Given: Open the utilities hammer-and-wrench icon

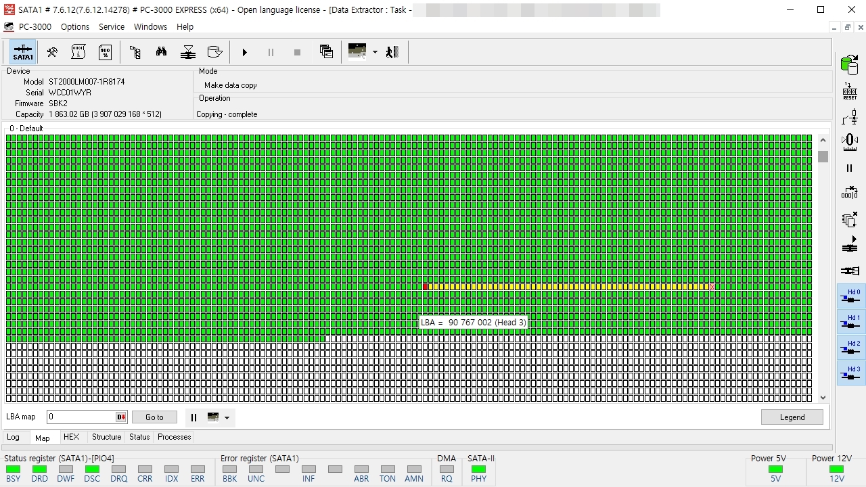Looking at the screenshot, I should point(52,52).
